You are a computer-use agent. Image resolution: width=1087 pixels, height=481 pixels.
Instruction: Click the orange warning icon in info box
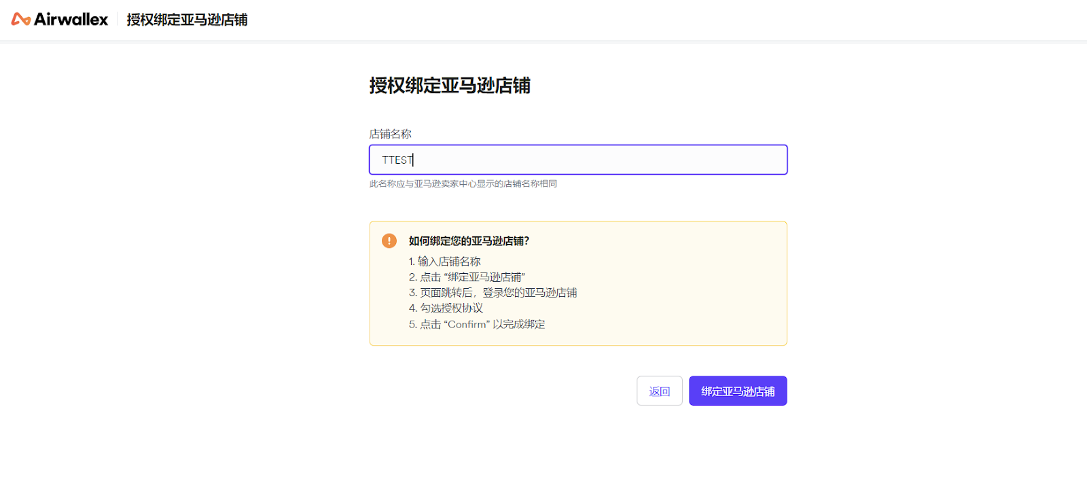tap(389, 240)
